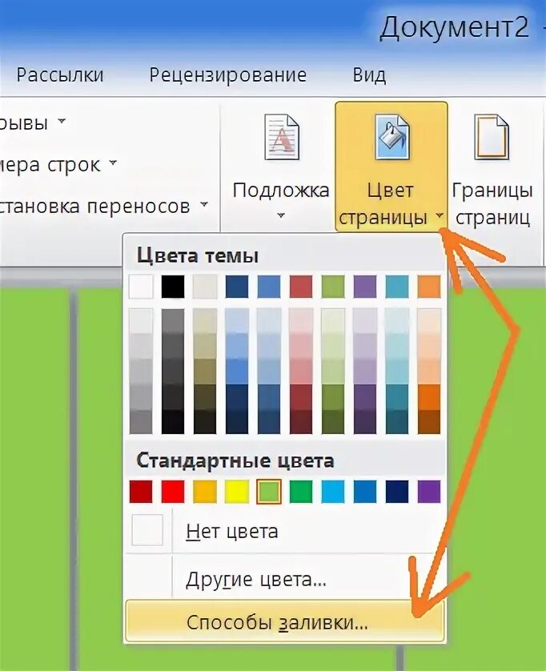The height and width of the screenshot is (671, 546).
Task: Choose light blue standard color swatch
Action: [x=333, y=492]
